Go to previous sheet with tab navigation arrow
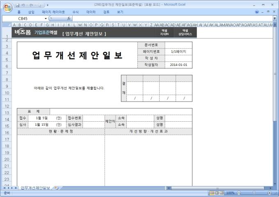Screen dimensions: 279x197 [8, 188]
